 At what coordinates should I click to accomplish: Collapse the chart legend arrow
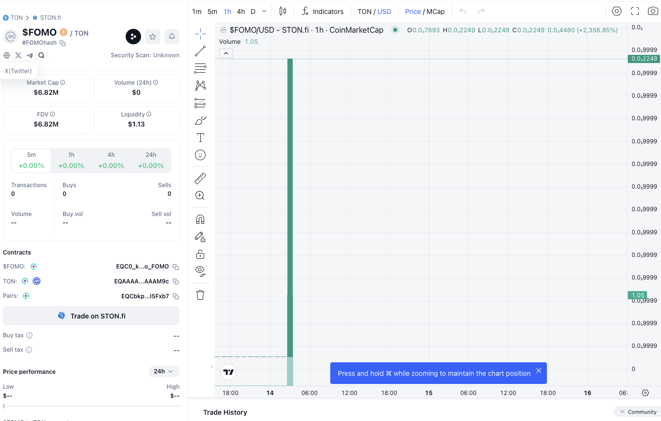[x=226, y=53]
